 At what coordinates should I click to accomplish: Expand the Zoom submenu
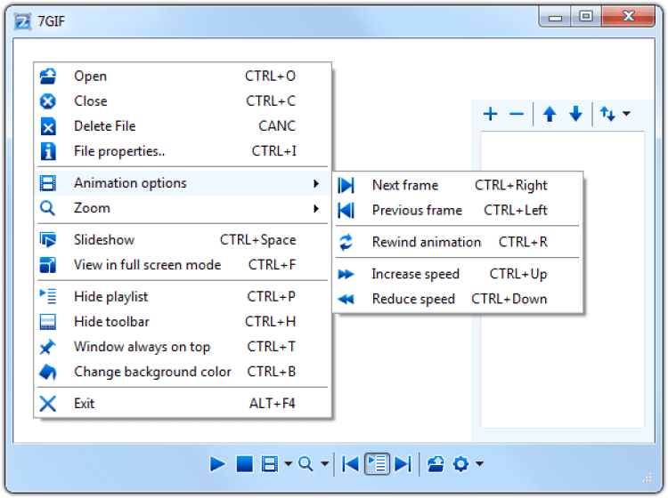click(183, 208)
